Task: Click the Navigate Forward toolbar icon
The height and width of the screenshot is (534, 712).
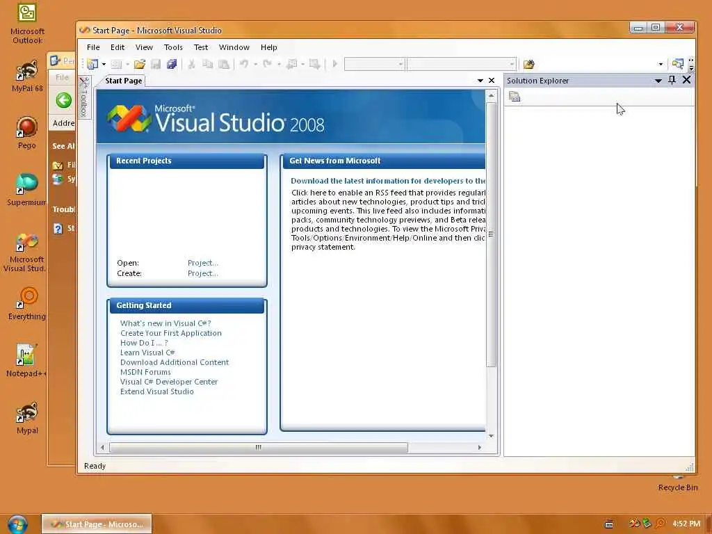Action: (x=315, y=64)
